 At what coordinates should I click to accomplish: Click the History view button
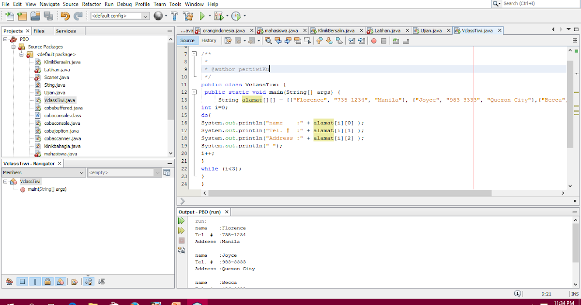(x=209, y=41)
